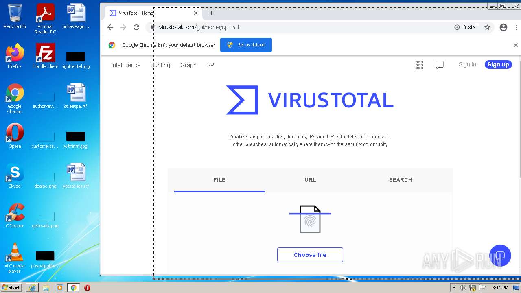Open the volume speaker tray icon
The image size is (521, 293).
point(463,288)
